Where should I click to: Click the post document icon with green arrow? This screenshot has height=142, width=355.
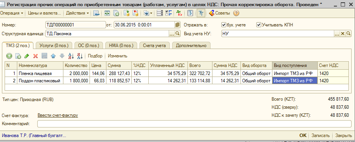(x=126, y=13)
